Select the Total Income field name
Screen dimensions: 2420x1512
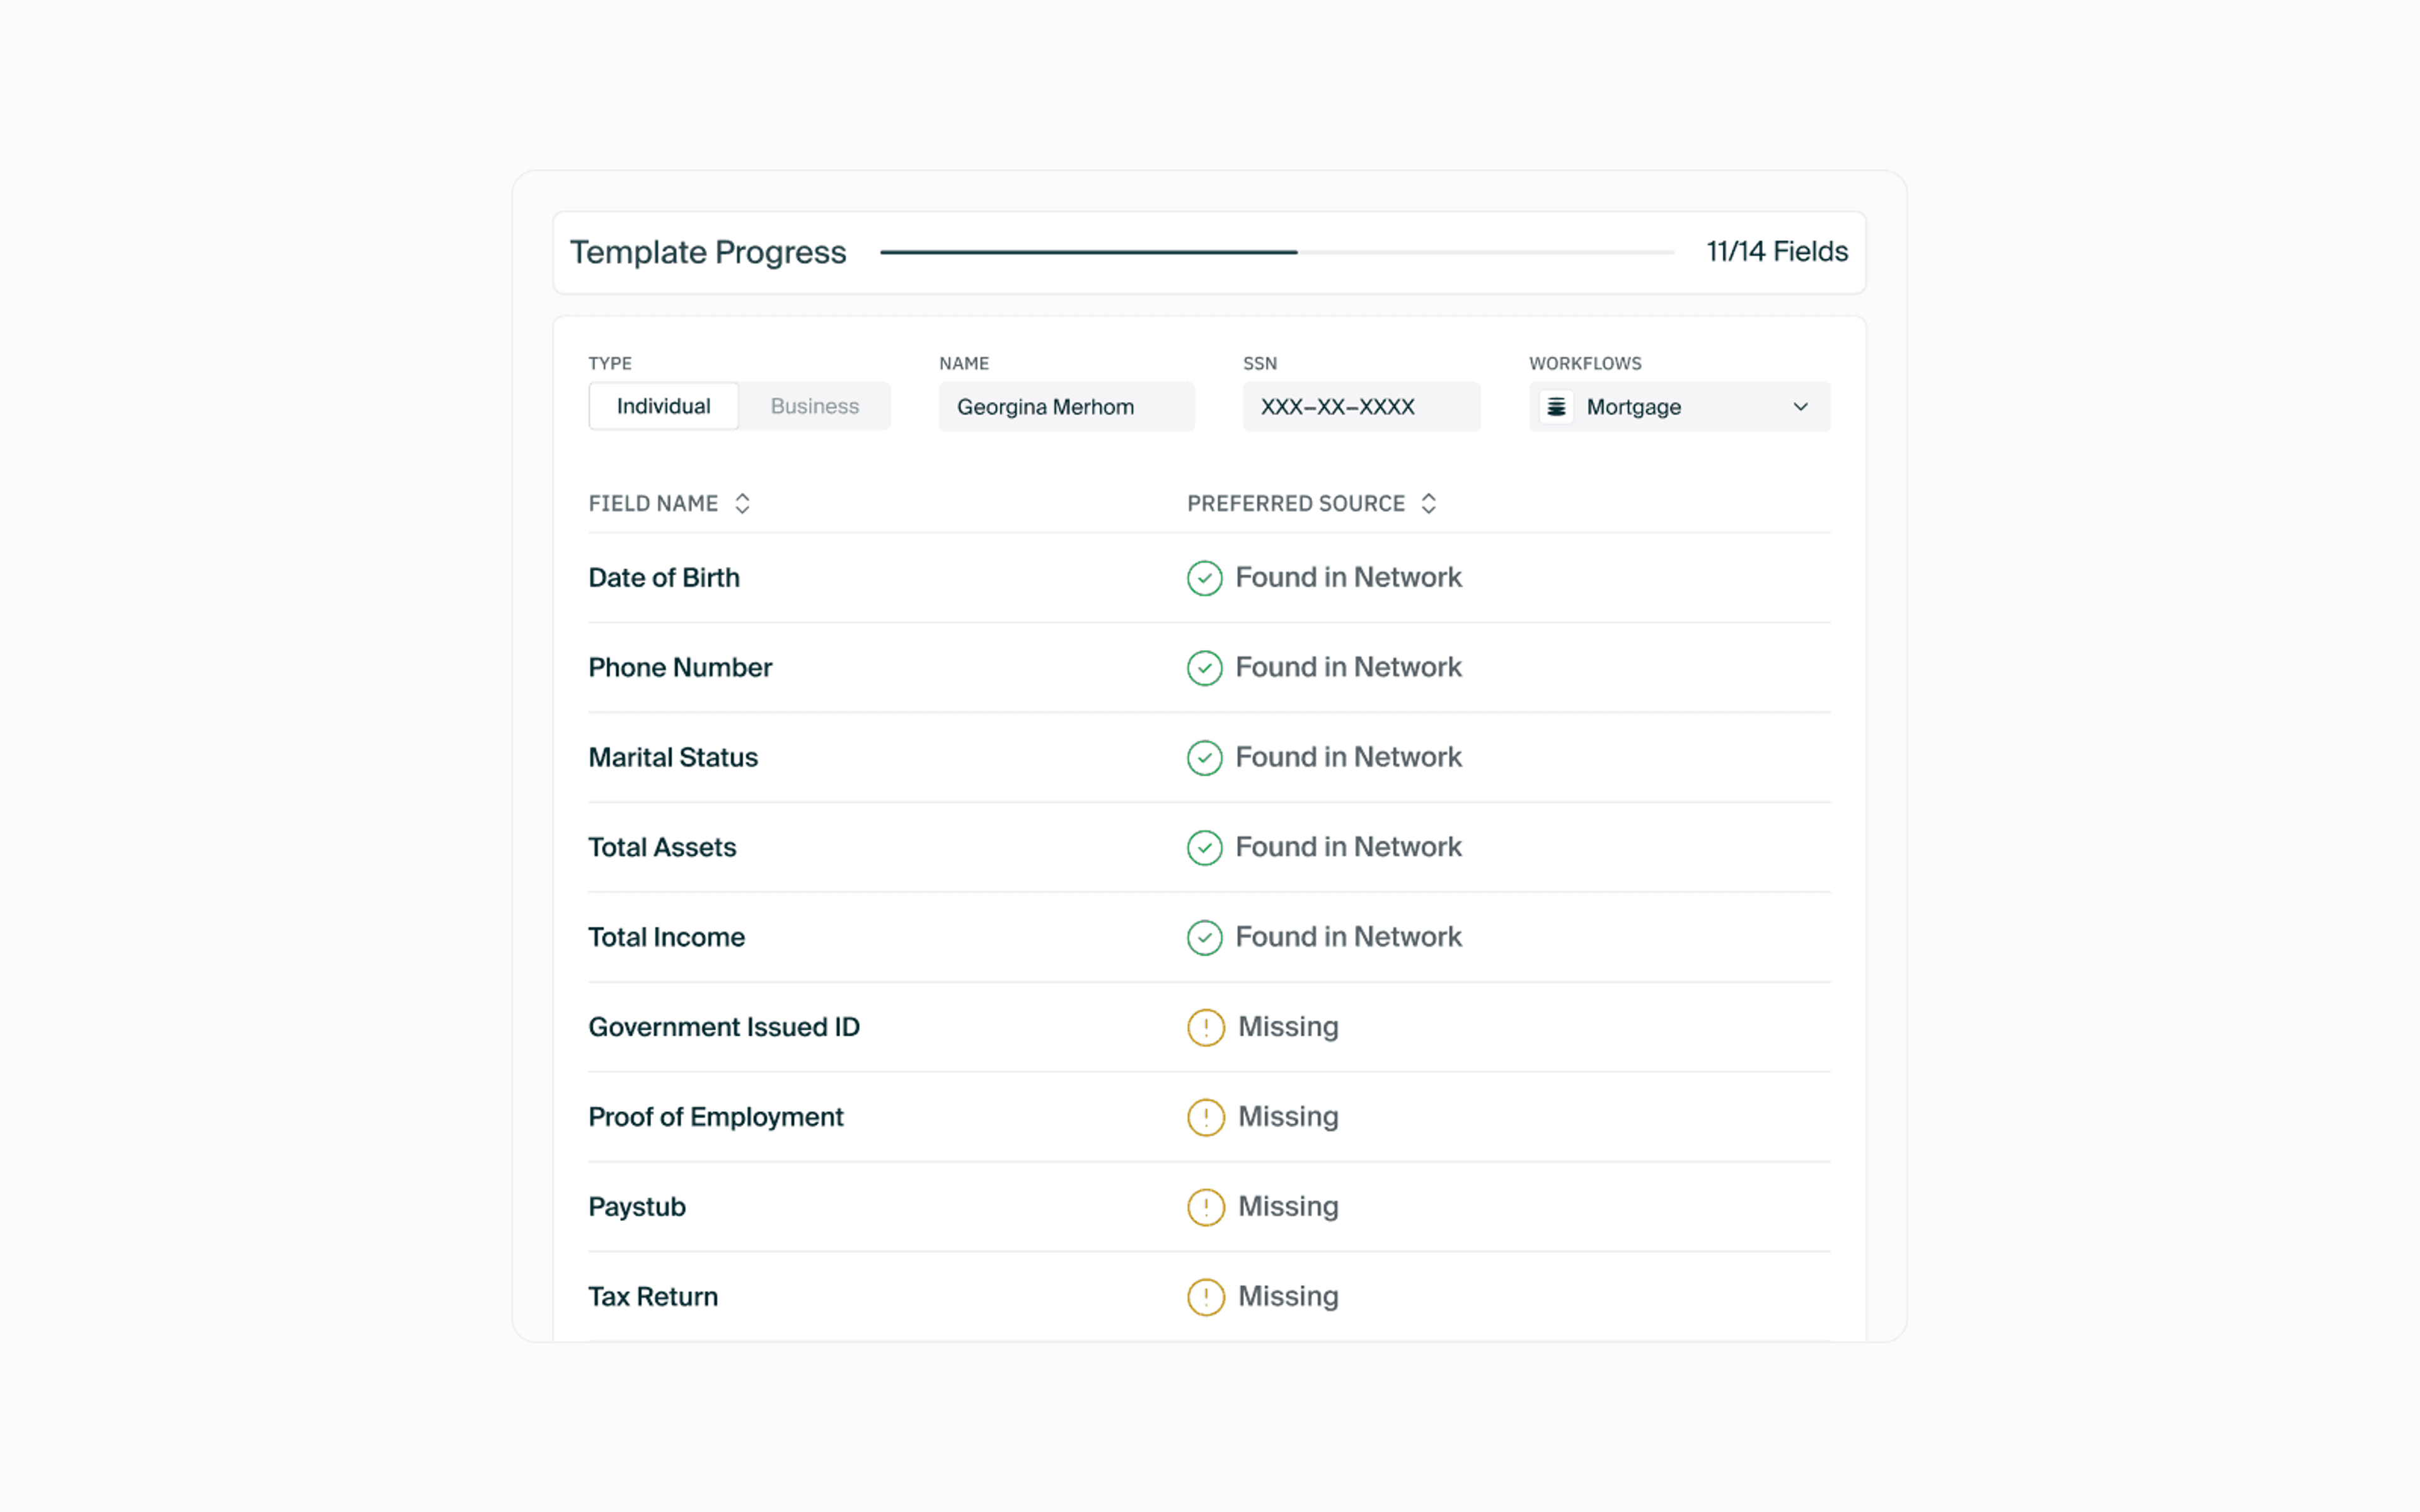coord(666,938)
